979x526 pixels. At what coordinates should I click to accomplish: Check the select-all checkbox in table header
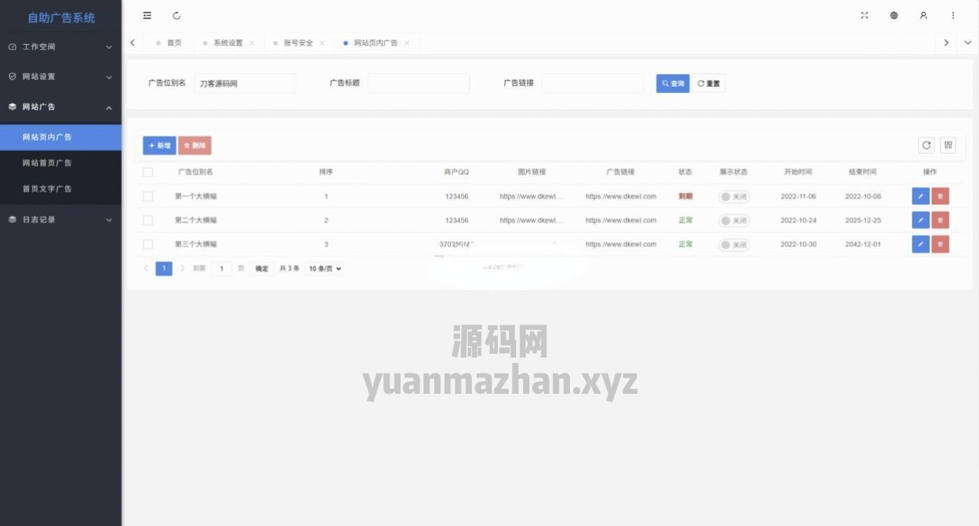coord(148,172)
